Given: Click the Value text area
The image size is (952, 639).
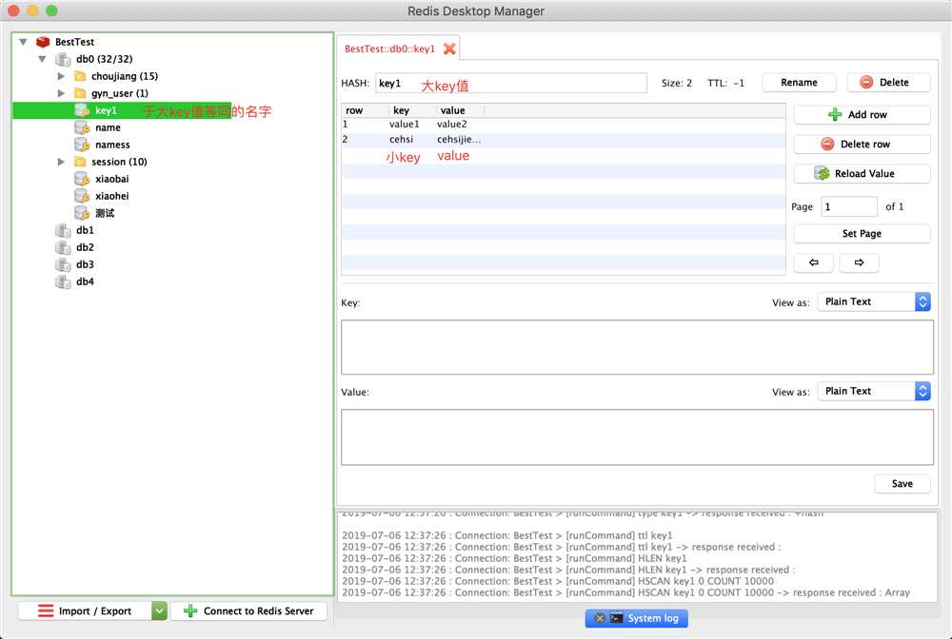Looking at the screenshot, I should [x=637, y=436].
